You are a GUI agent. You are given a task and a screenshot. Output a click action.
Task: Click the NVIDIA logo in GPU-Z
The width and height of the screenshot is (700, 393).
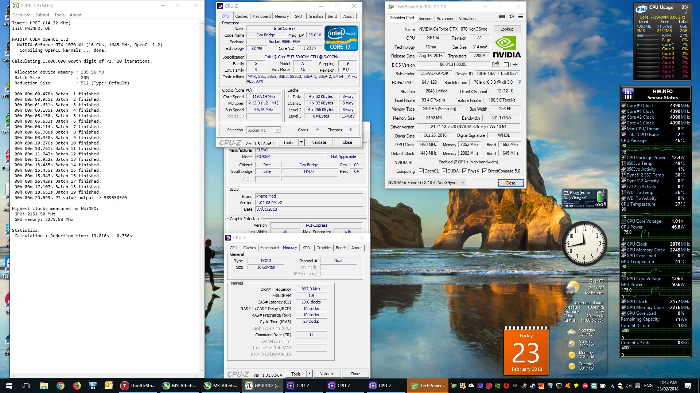(x=507, y=47)
